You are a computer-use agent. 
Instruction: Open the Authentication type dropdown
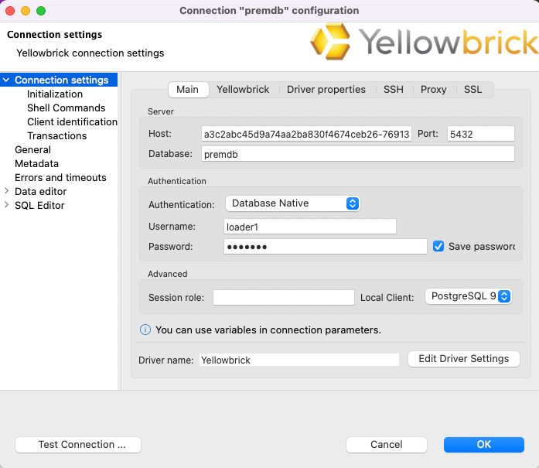tap(292, 203)
